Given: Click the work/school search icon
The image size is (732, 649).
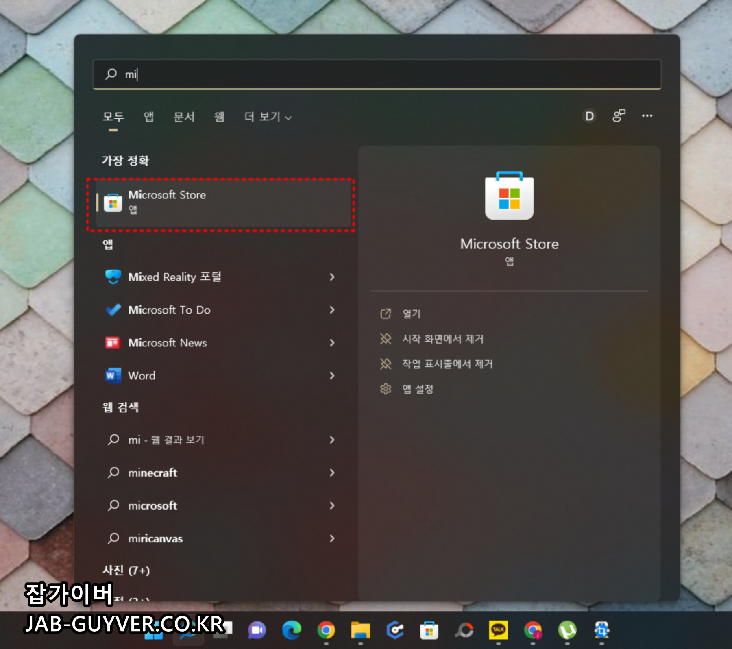Looking at the screenshot, I should pos(619,116).
